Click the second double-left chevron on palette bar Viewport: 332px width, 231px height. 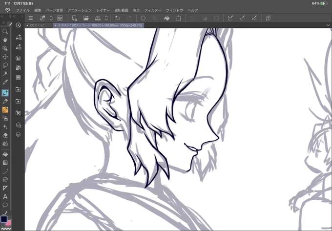pyautogui.click(x=14, y=16)
